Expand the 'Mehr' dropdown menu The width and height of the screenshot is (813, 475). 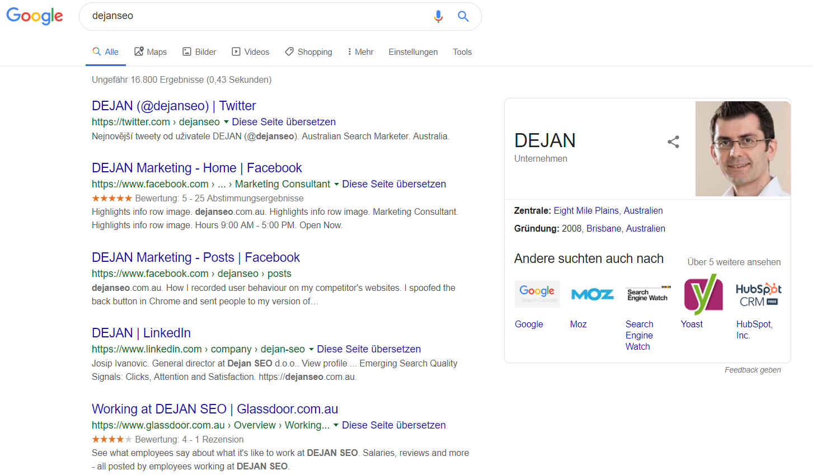pos(360,51)
